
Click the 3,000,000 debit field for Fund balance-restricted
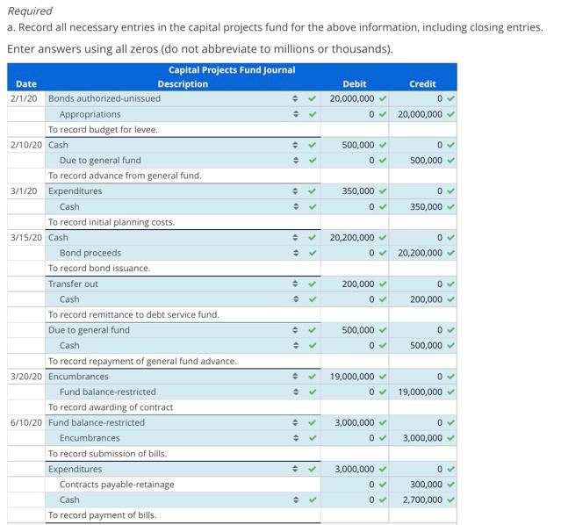coord(354,422)
